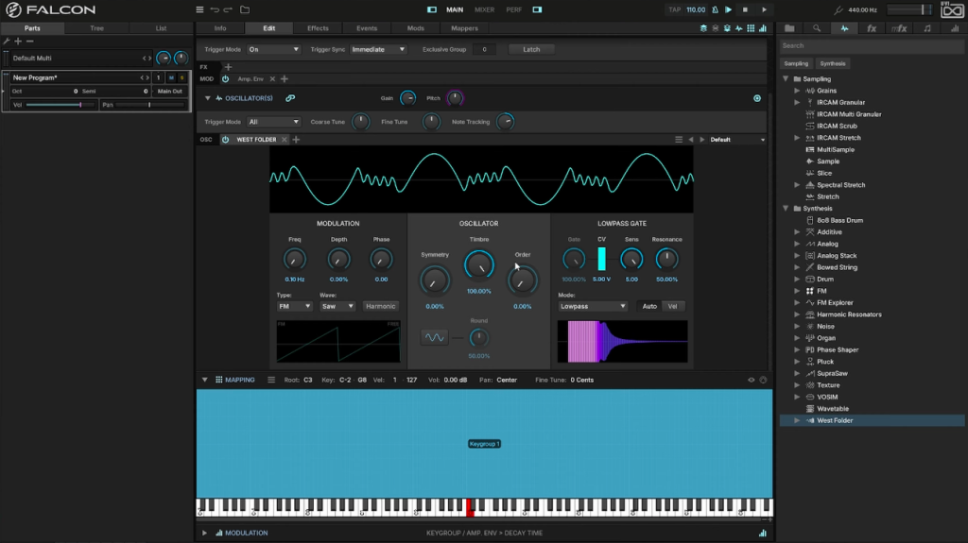The width and height of the screenshot is (968, 543).
Task: Switch to MIXER view
Action: [x=484, y=9]
